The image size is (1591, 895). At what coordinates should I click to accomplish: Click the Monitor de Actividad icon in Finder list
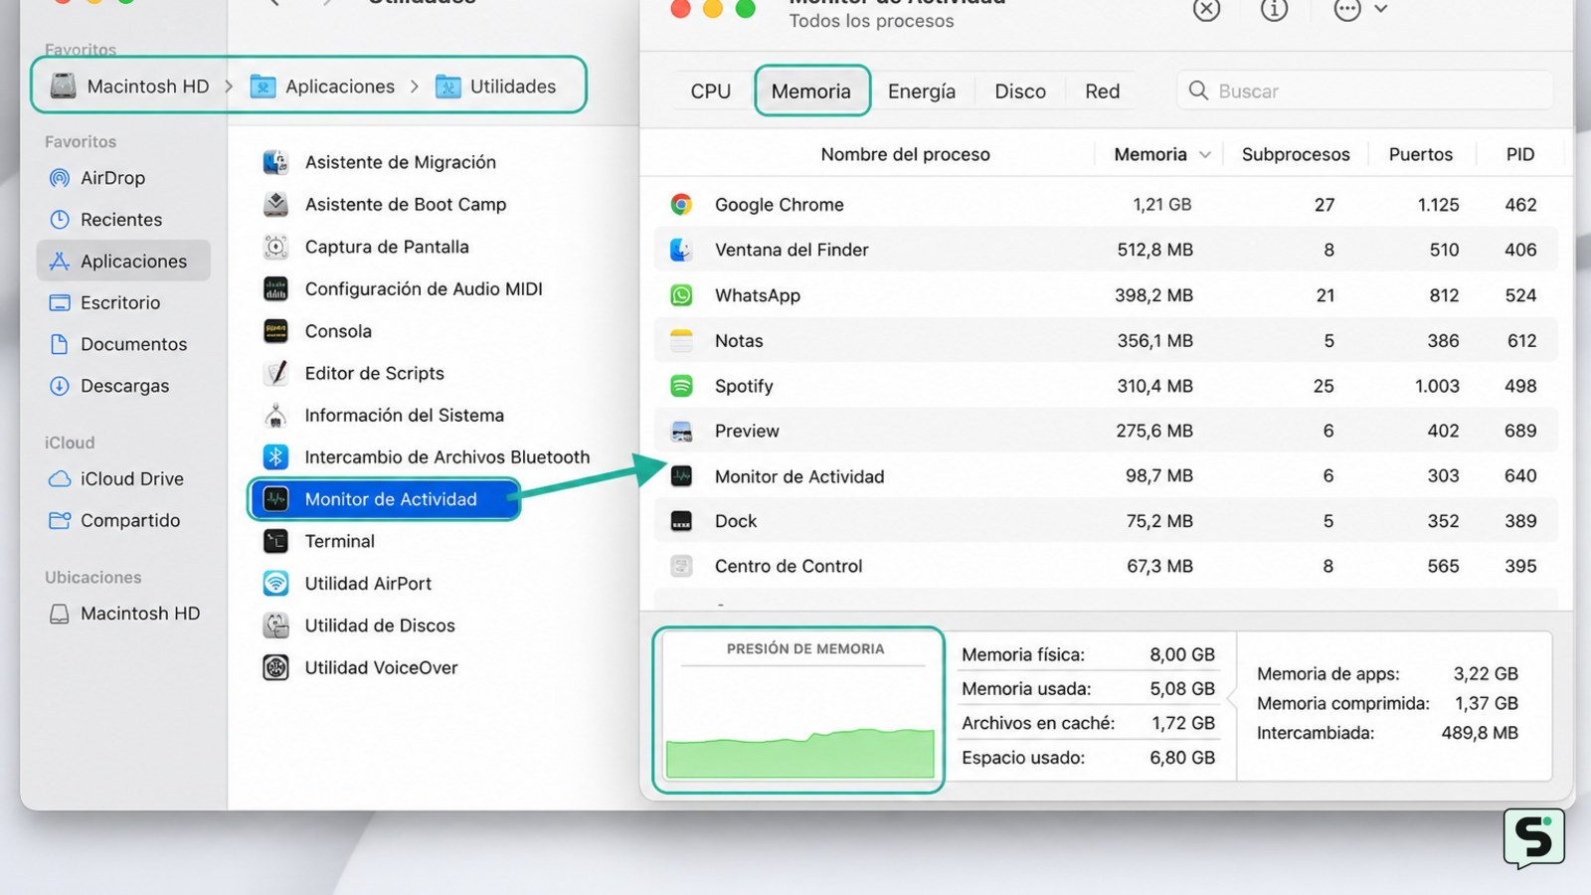tap(275, 499)
